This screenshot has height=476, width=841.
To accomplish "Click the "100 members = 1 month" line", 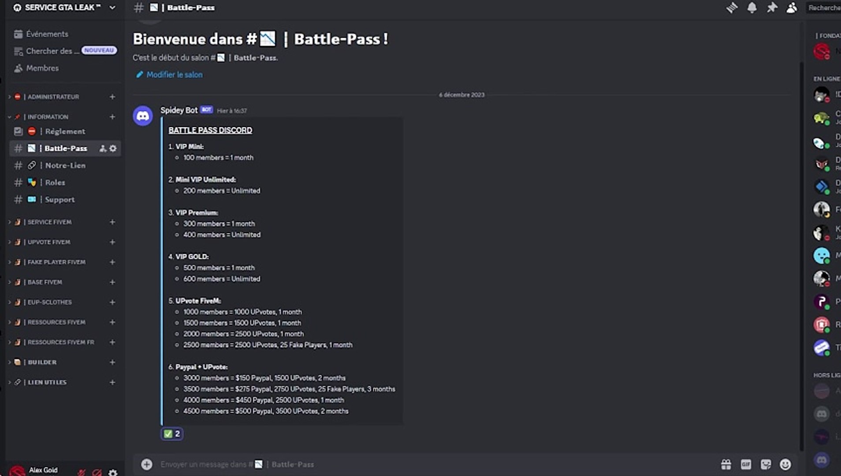I will point(218,158).
